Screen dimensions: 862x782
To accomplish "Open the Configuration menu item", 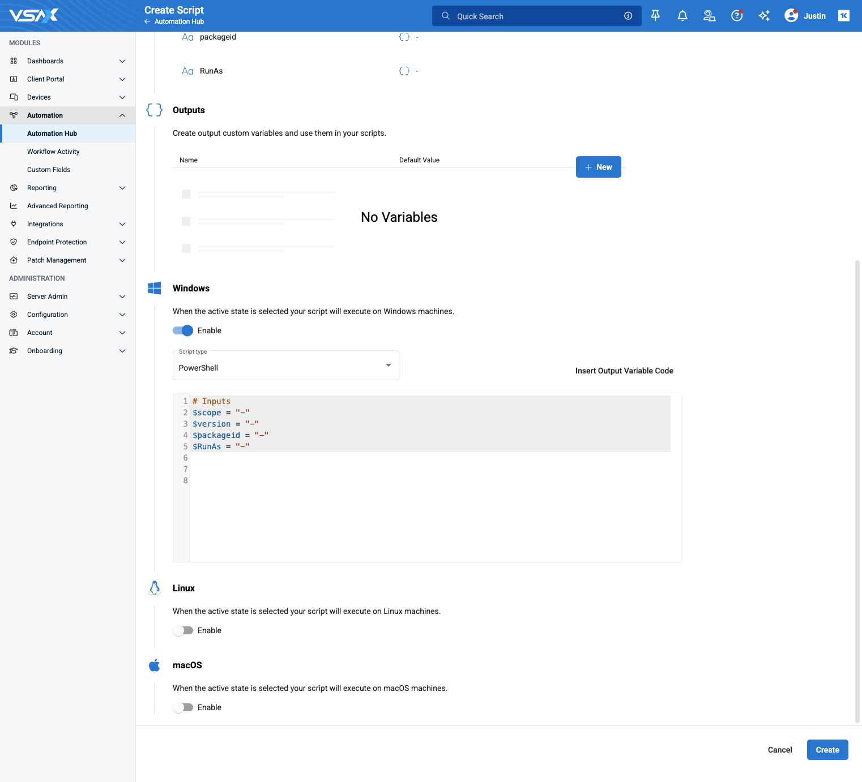I will (68, 315).
